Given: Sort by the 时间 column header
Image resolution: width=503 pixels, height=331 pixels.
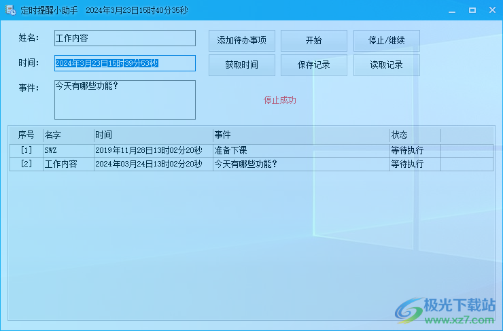Looking at the screenshot, I should (154, 135).
